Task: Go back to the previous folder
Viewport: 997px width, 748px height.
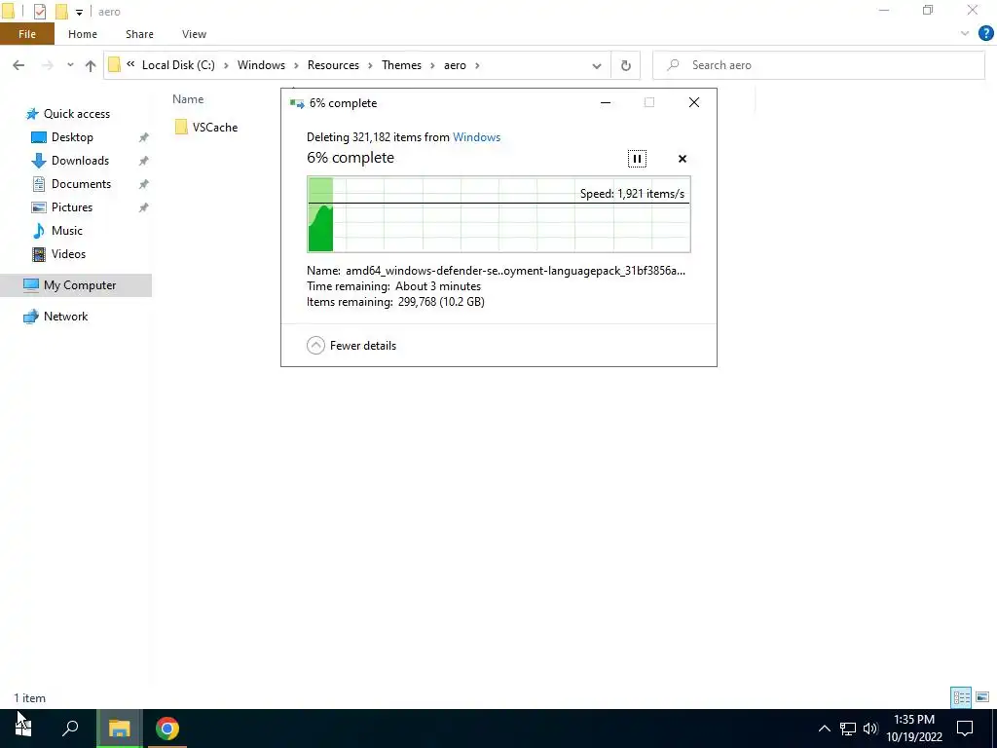Action: point(18,65)
